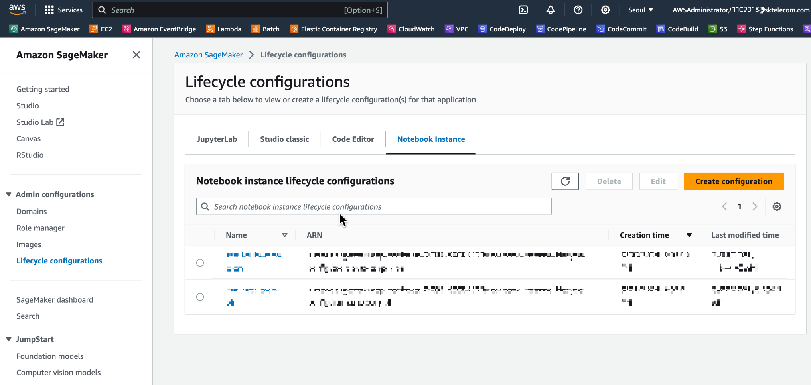This screenshot has height=385, width=811.
Task: Open Studio Lab external link
Action: [40, 122]
